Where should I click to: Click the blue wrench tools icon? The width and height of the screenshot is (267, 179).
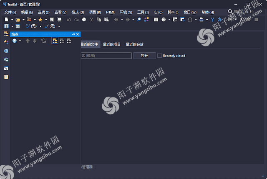(x=212, y=20)
